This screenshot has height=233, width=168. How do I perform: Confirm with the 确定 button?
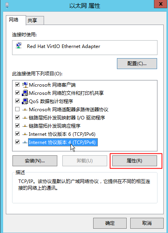(x=110, y=223)
